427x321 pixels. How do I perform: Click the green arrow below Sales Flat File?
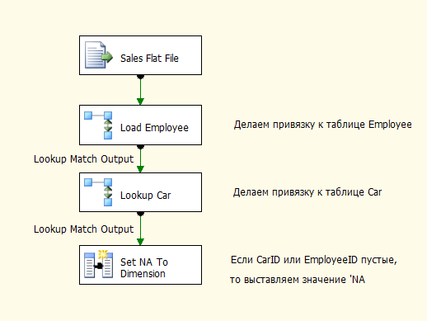(x=140, y=90)
